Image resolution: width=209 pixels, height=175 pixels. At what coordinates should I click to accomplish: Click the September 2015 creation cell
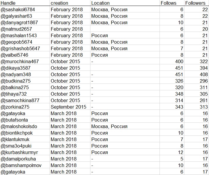pos(68,107)
